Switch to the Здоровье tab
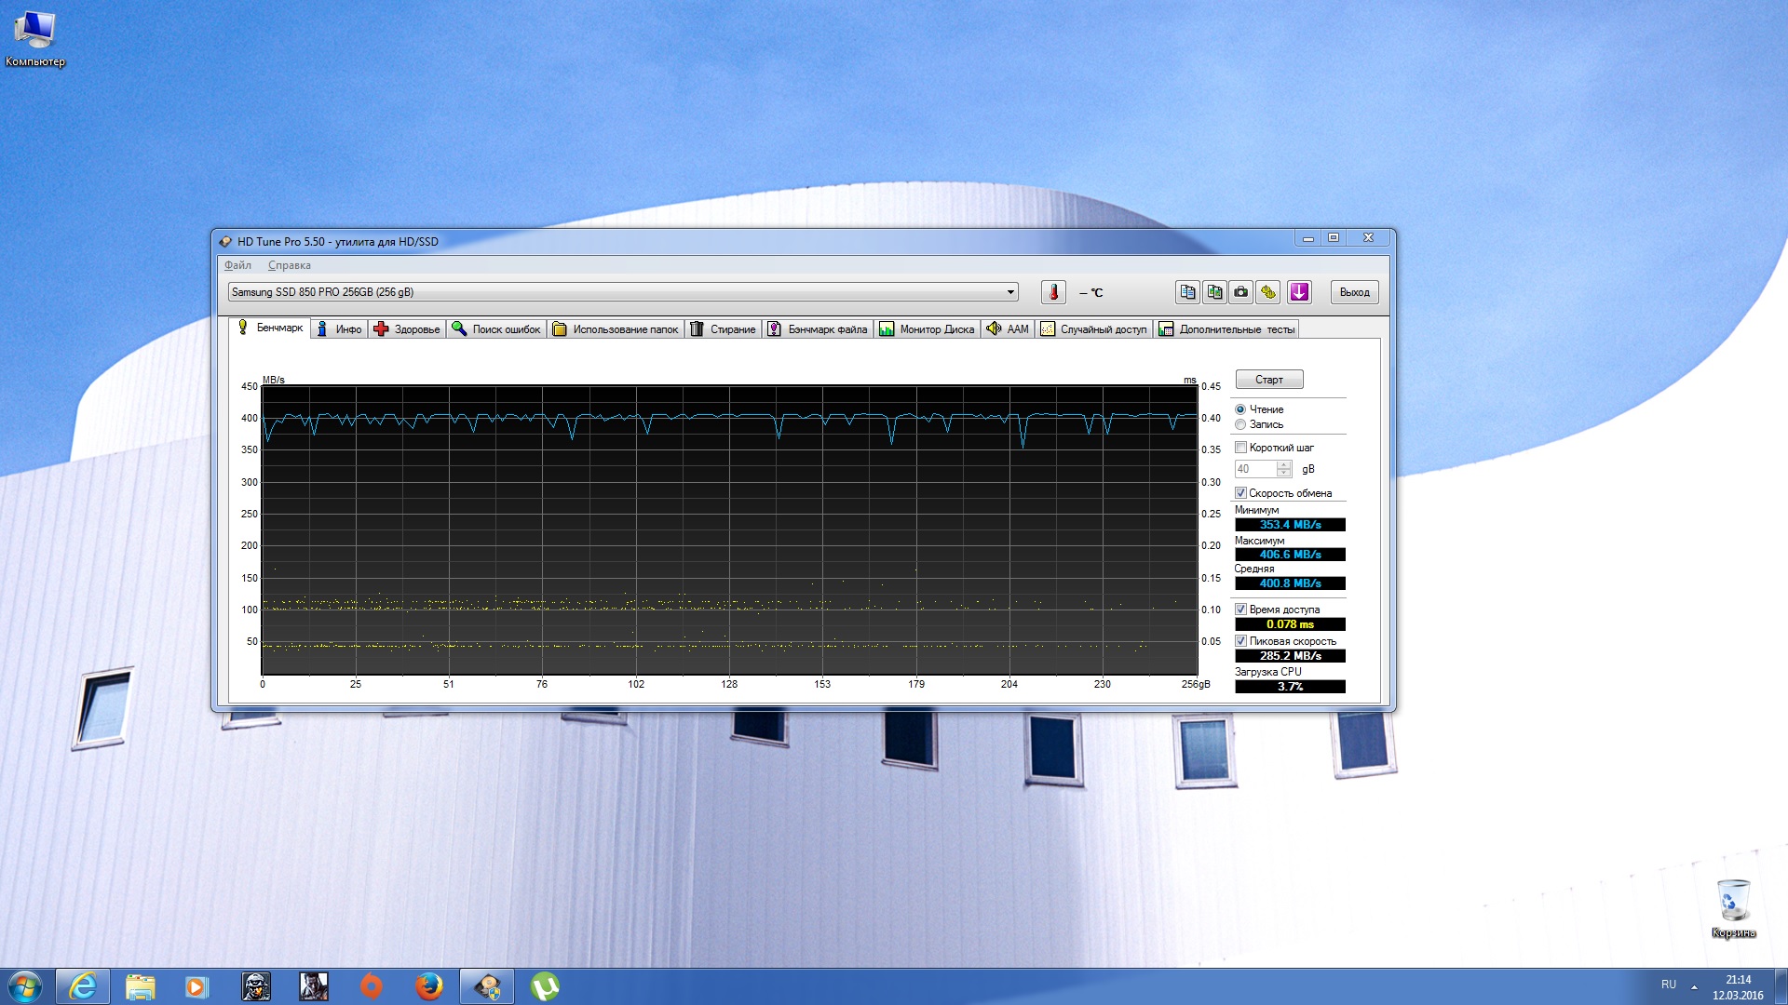 pos(407,329)
